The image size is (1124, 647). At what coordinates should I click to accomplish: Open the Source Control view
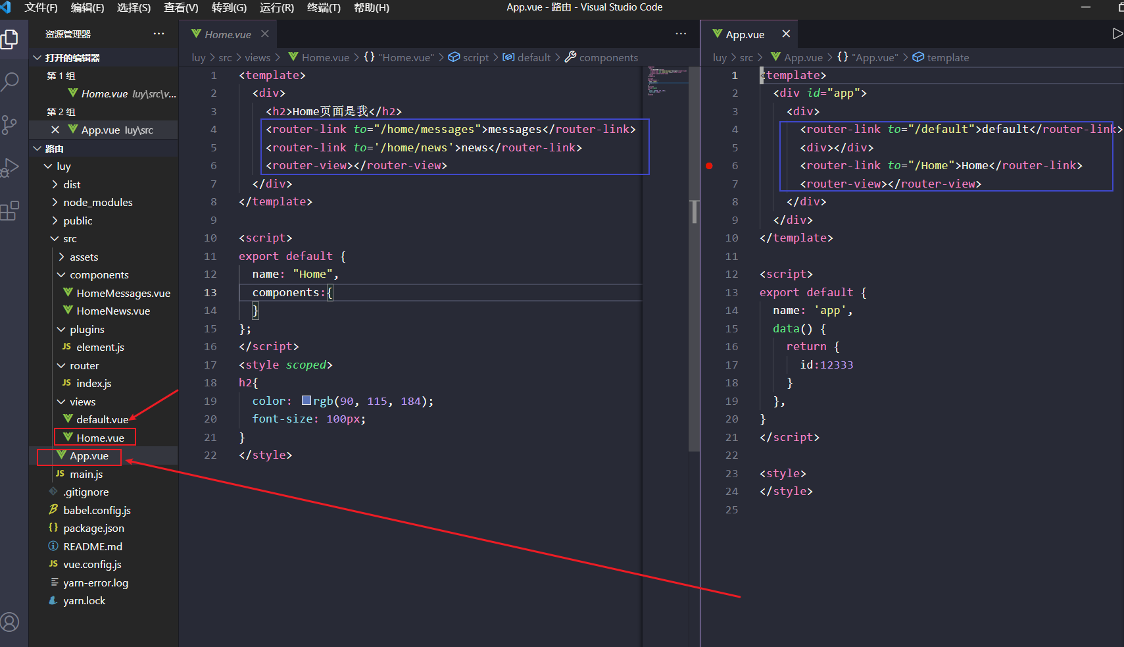tap(10, 125)
